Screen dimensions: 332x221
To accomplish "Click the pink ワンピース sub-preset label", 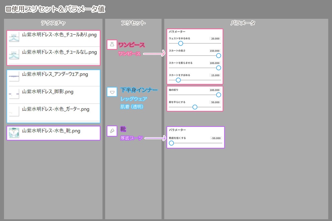I will pos(129,54).
